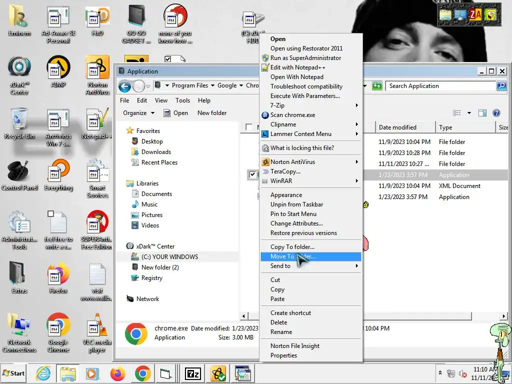This screenshot has width=512, height=384.
Task: Open the Extras desktop folder
Action: 19,277
